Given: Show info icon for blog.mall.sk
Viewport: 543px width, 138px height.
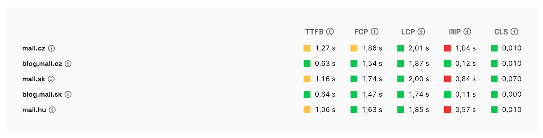Looking at the screenshot, I should [x=68, y=95].
